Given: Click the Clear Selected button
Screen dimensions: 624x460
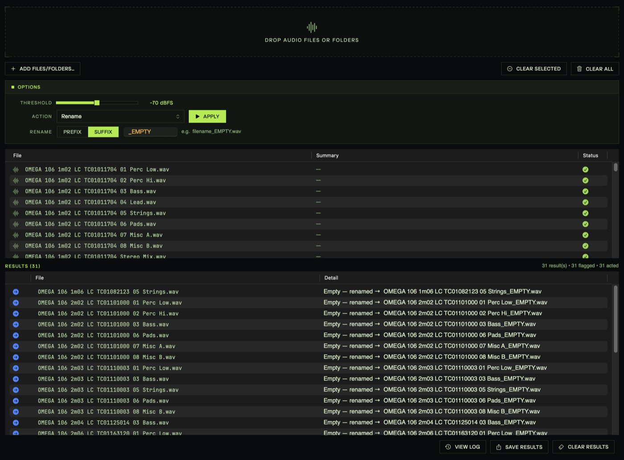Looking at the screenshot, I should click(534, 69).
